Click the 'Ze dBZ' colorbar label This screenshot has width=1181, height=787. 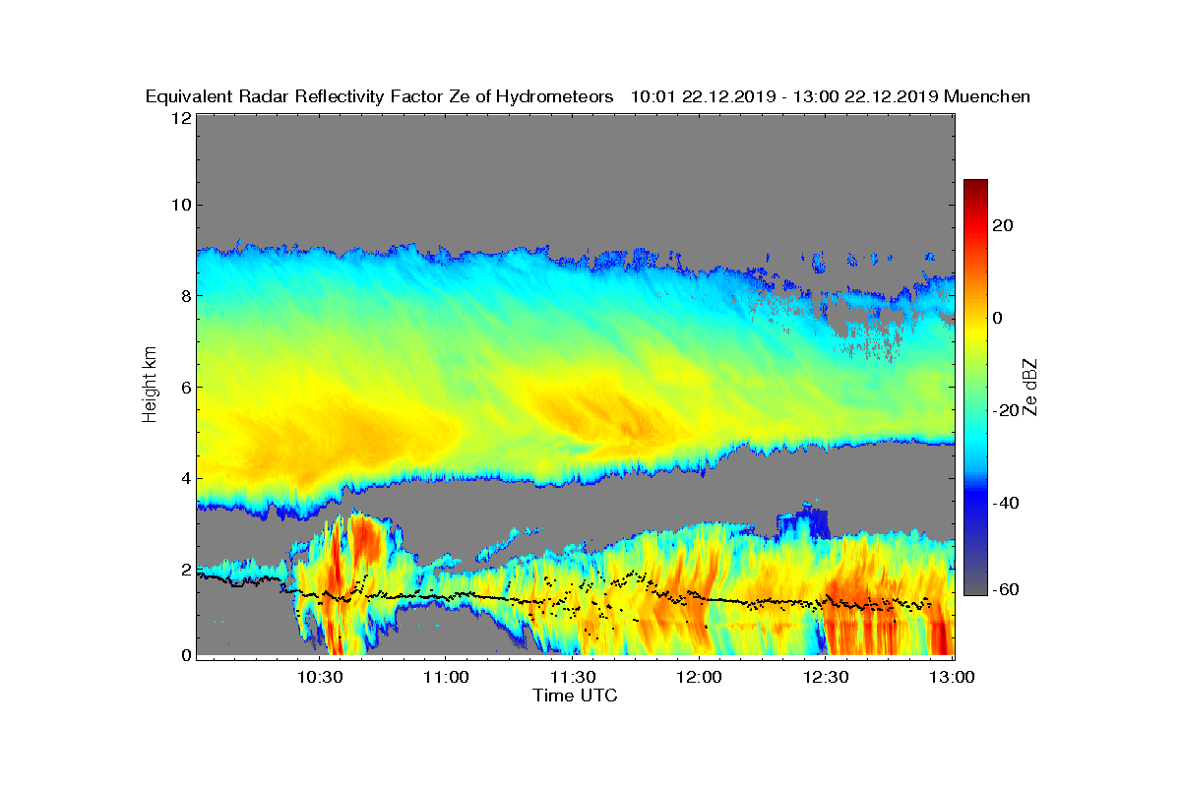pos(1031,388)
